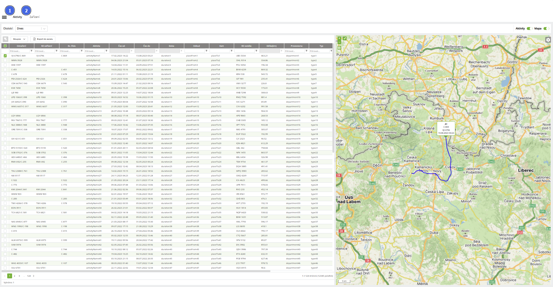Open map settings gear
This screenshot has width=553, height=287.
548,40
